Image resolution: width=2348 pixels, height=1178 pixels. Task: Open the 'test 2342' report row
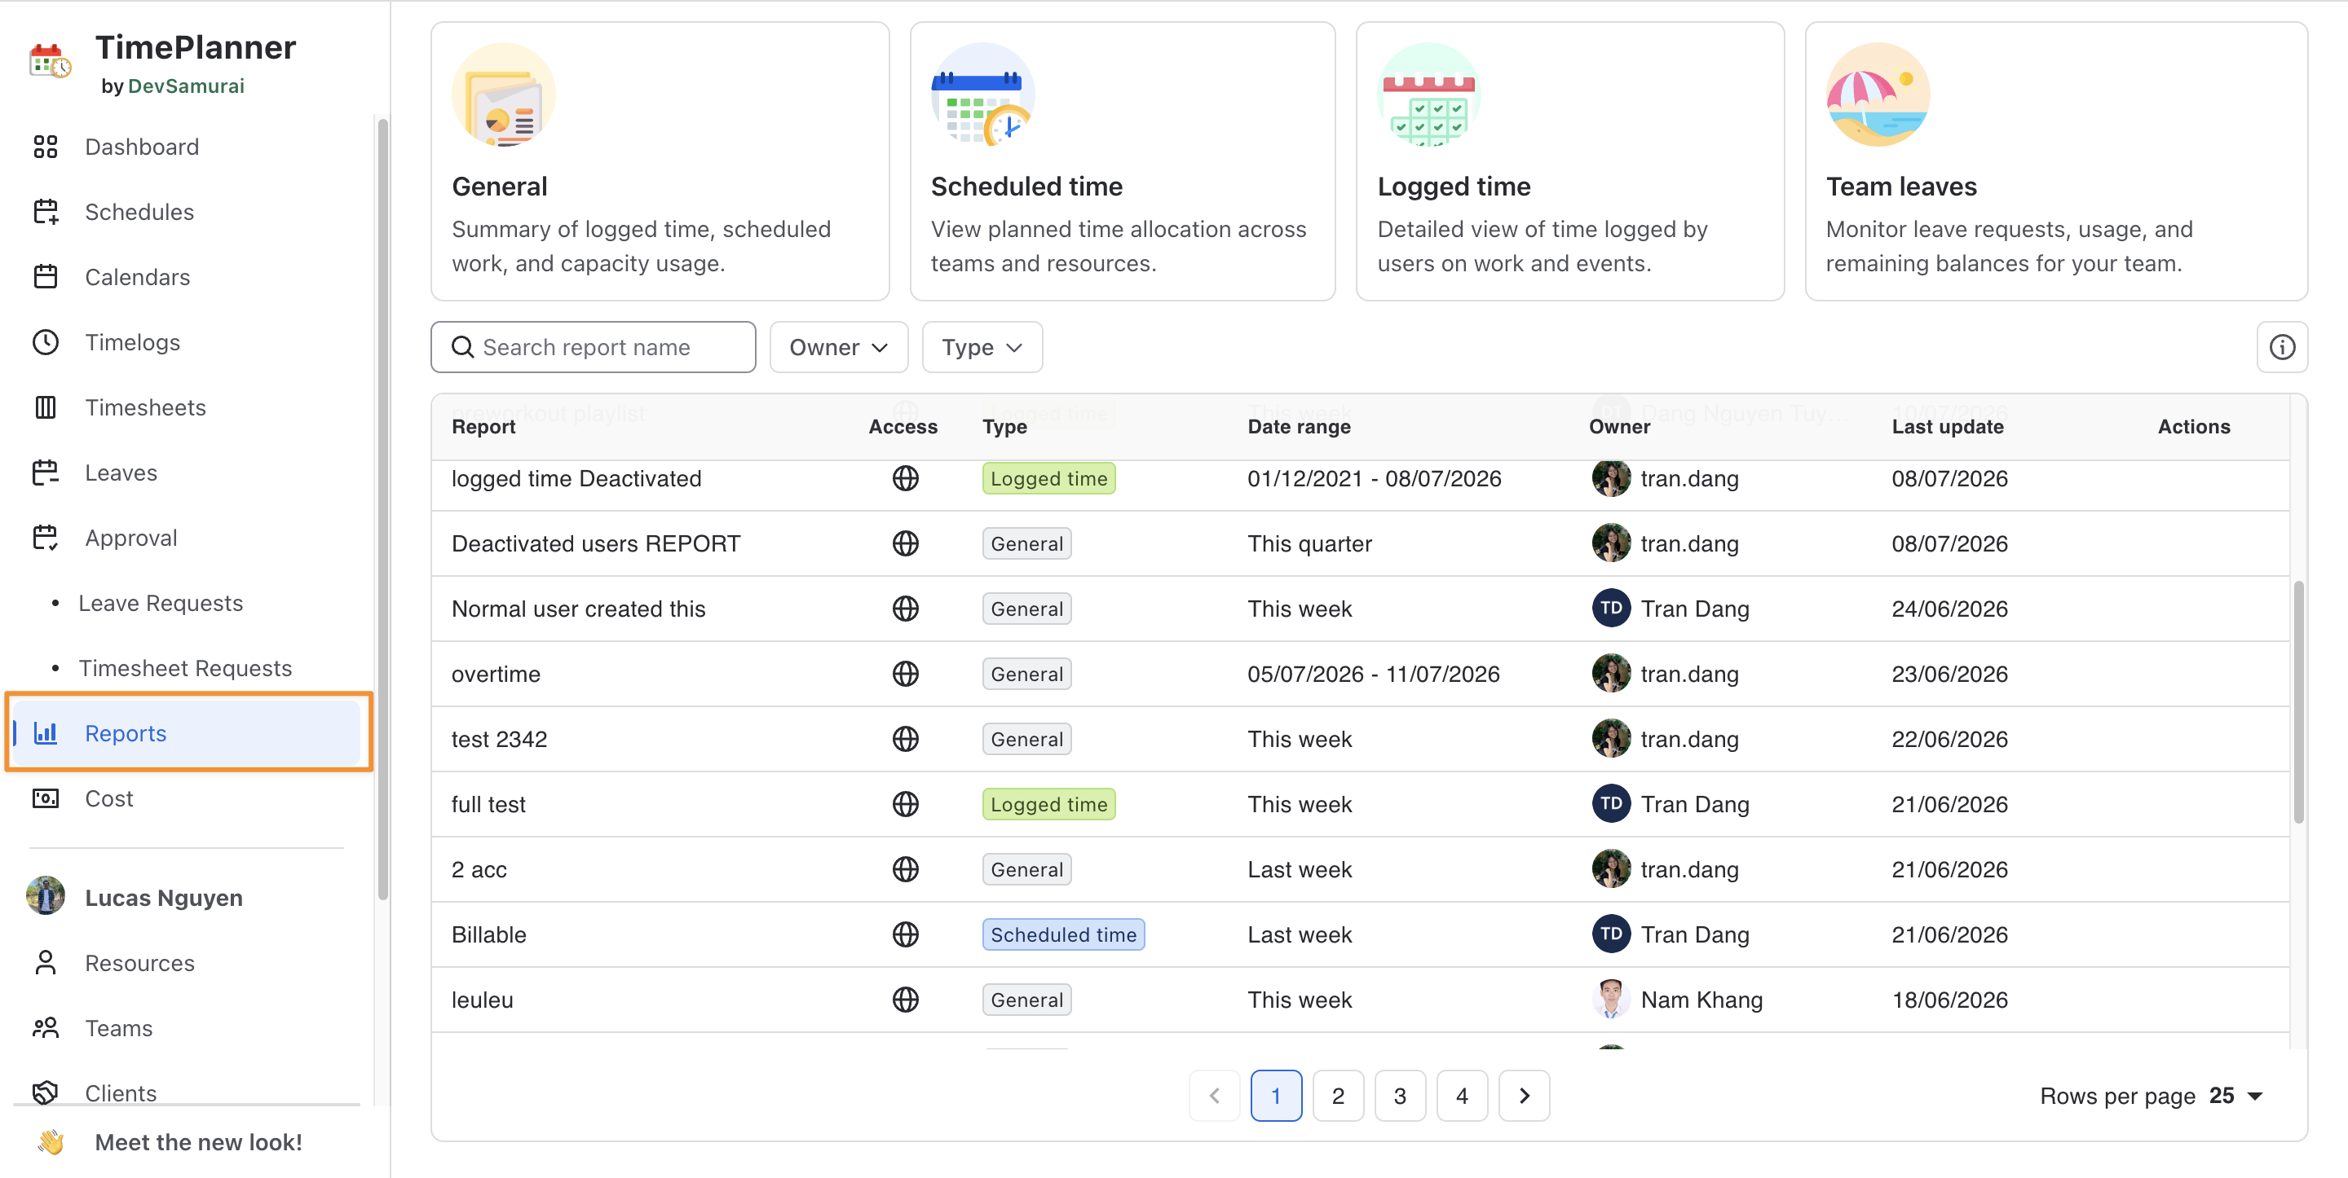1360,740
